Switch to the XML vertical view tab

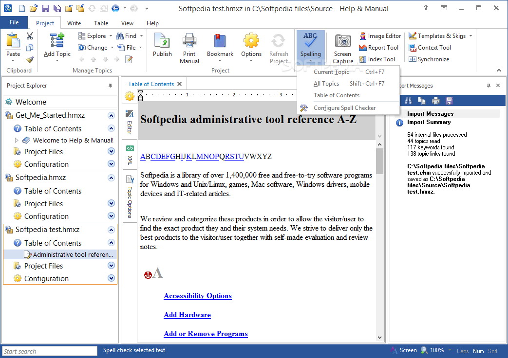pyautogui.click(x=130, y=155)
